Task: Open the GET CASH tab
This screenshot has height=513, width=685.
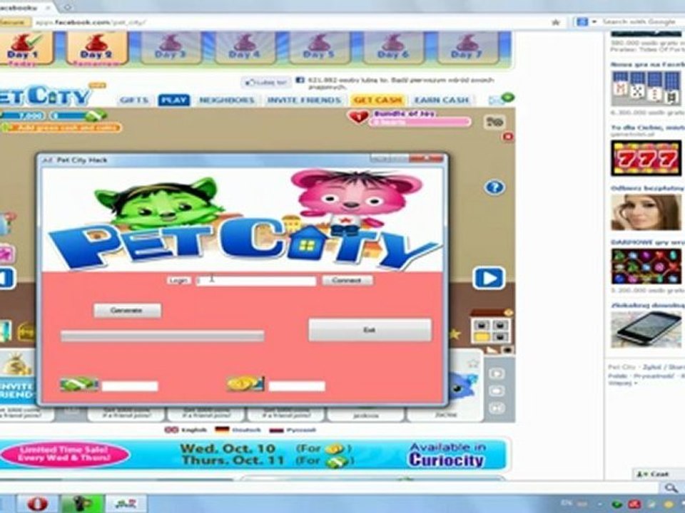Action: [377, 100]
